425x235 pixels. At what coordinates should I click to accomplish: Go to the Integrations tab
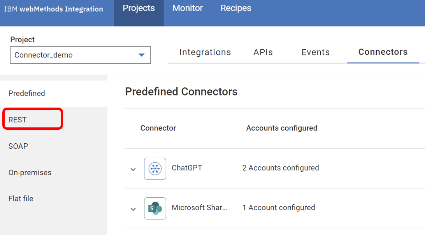pos(205,52)
